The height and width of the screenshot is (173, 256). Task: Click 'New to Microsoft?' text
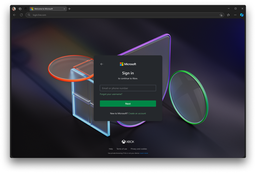tap(119, 113)
